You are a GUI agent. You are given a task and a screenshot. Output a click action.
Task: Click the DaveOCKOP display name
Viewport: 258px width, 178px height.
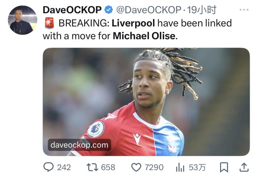click(x=72, y=10)
